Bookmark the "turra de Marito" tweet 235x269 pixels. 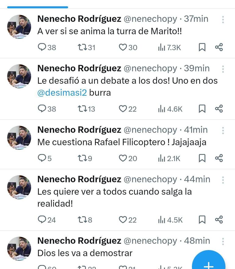coord(202,47)
